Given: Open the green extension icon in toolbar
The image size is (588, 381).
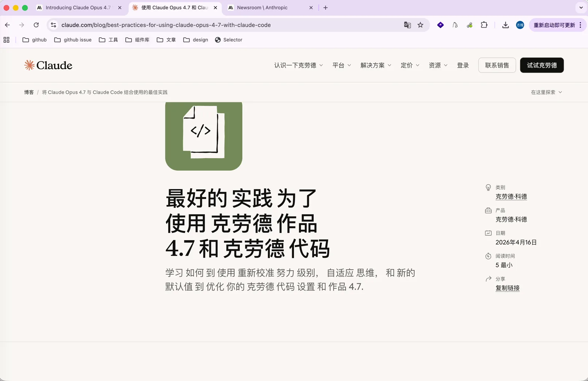Looking at the screenshot, I should (469, 25).
